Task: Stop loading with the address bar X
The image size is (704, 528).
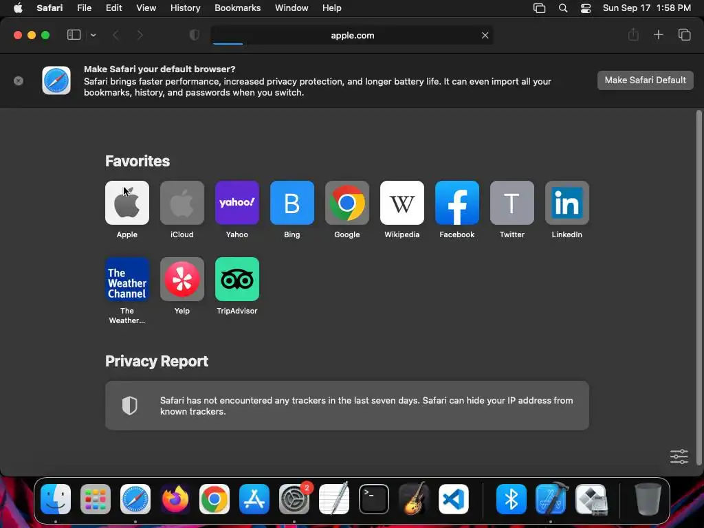Action: [485, 35]
